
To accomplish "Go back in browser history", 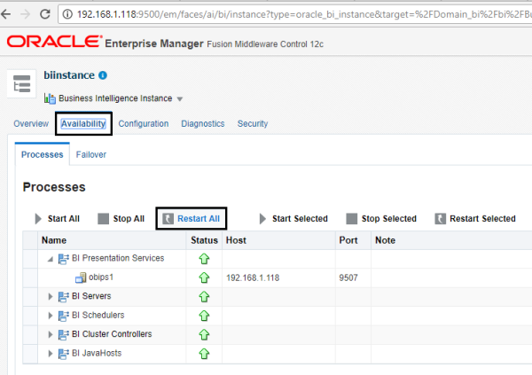I will (6, 14).
